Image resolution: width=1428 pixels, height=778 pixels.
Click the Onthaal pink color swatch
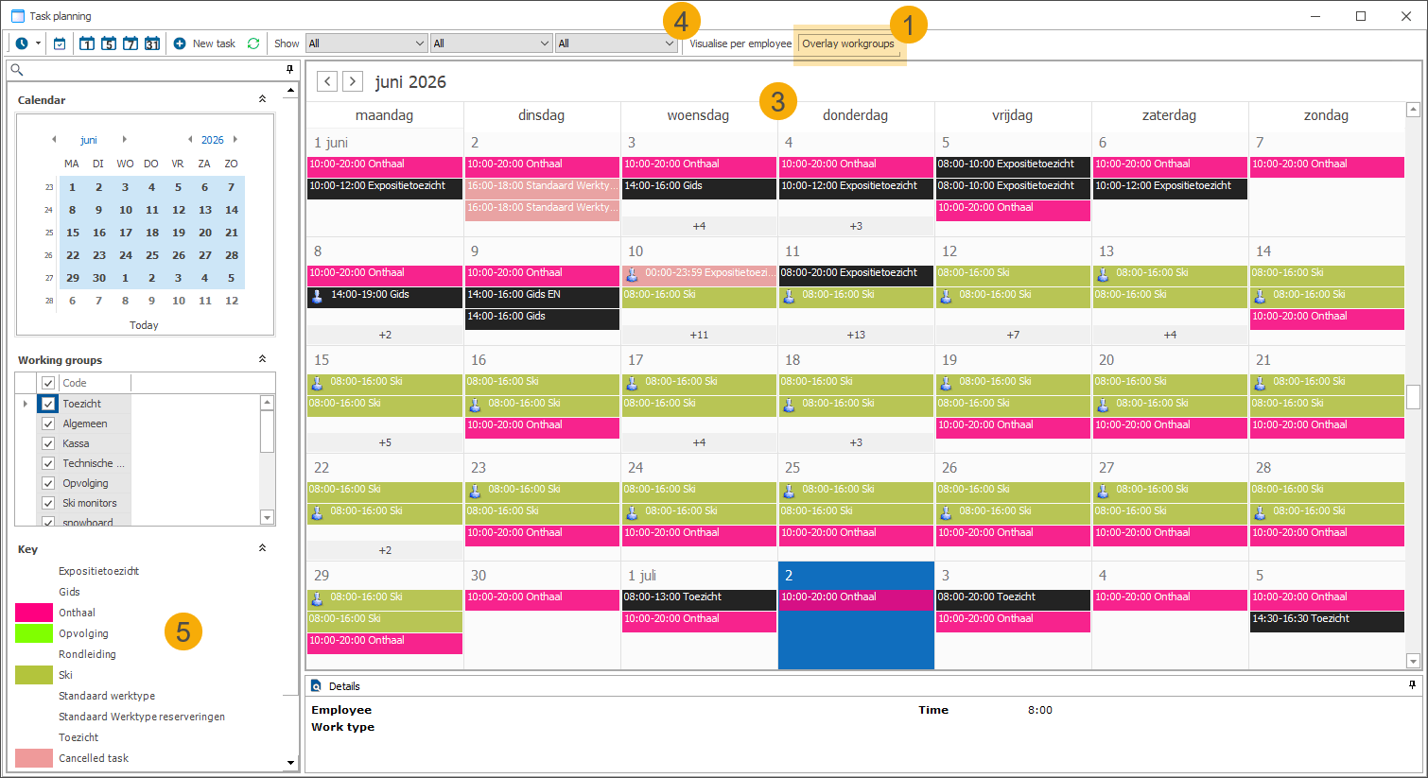point(34,613)
